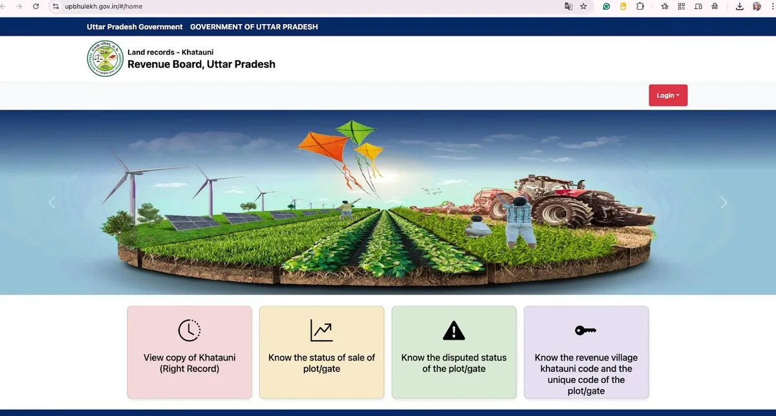Click Uttar Pradesh Government link
Screen dimensions: 776x416
[135, 27]
